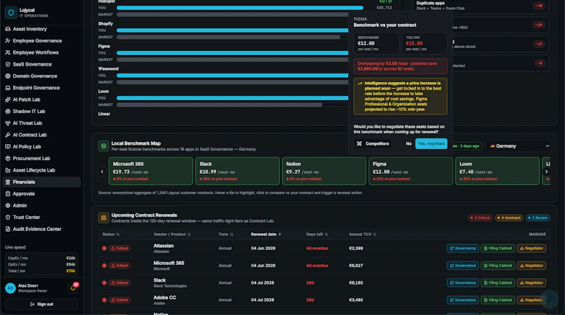This screenshot has width=565, height=315.
Task: Click the Financials bank icon
Action: click(8, 182)
